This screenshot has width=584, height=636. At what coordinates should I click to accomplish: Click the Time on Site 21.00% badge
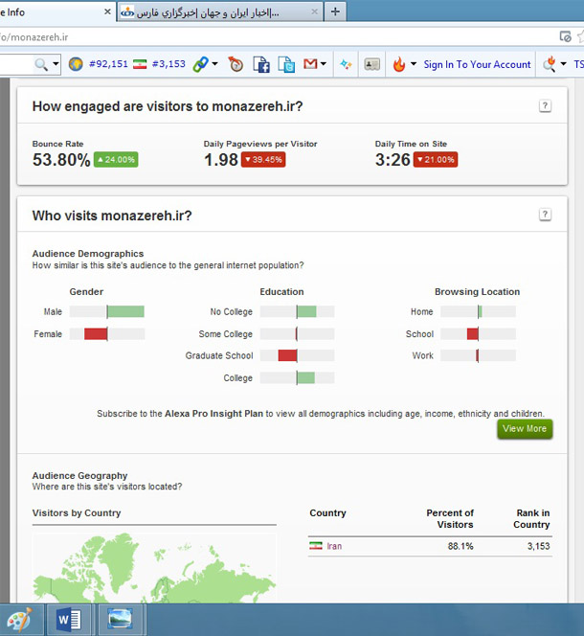point(436,159)
